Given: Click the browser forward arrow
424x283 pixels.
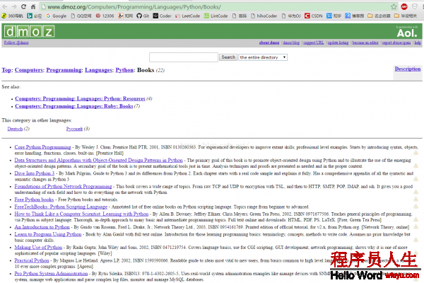Looking at the screenshot, I should [14, 7].
